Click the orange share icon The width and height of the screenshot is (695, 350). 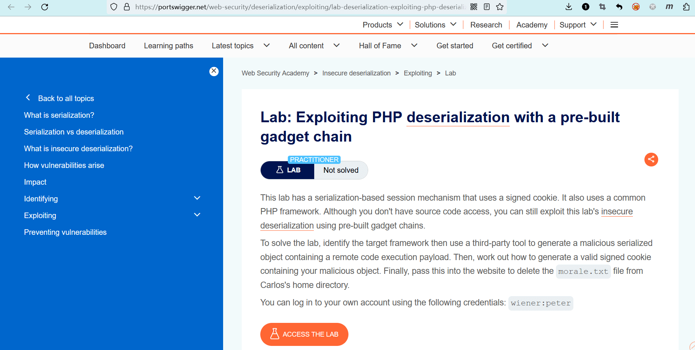(x=651, y=160)
